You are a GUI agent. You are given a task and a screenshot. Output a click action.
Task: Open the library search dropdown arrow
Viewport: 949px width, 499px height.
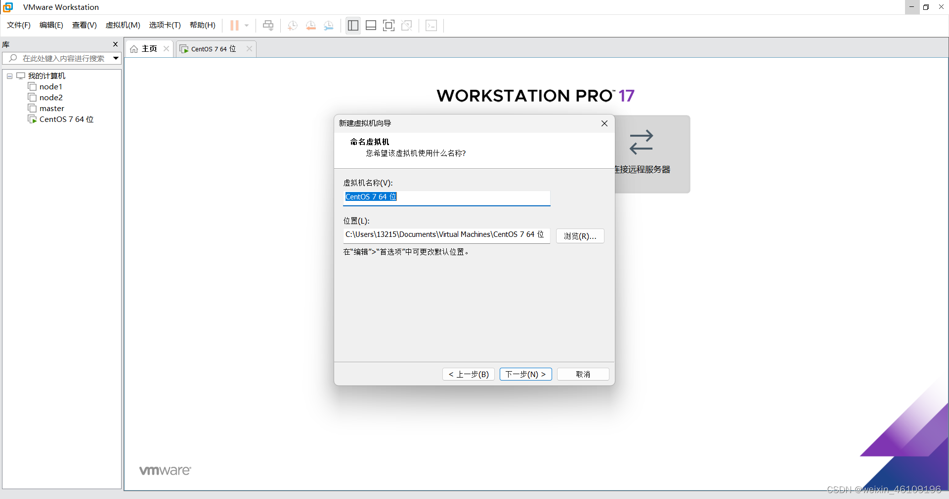click(x=116, y=58)
